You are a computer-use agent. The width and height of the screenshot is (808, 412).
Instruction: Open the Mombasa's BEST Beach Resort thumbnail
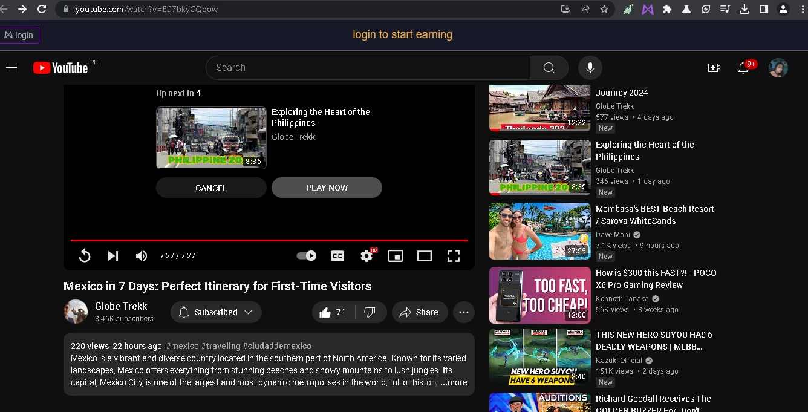540,231
